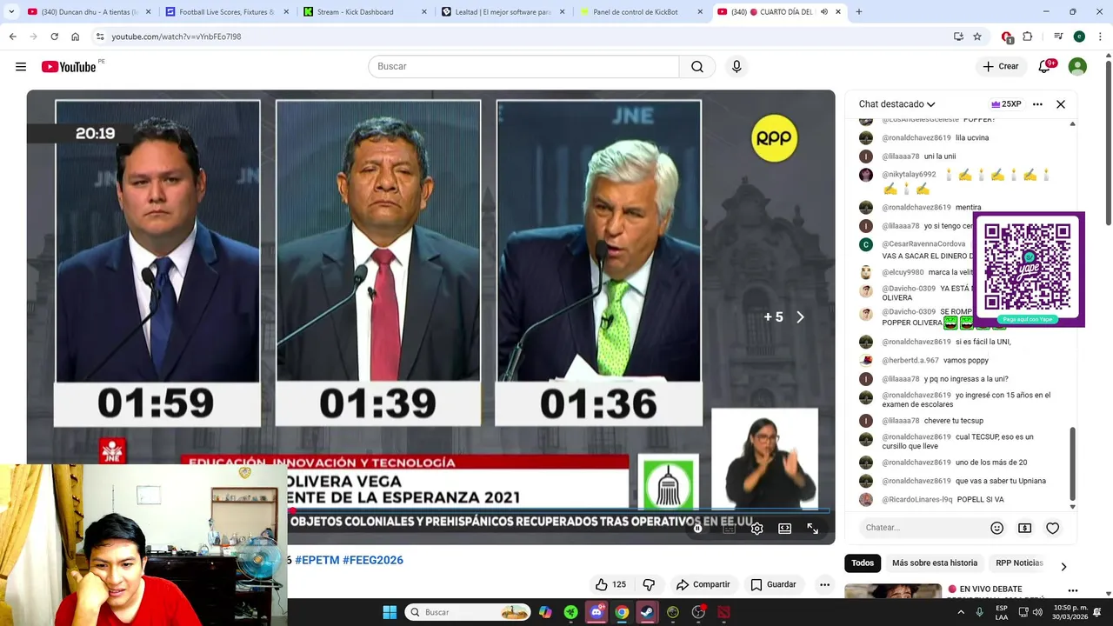Open the Chrome extensions puzzle icon
1113x626 pixels.
[x=1028, y=37]
